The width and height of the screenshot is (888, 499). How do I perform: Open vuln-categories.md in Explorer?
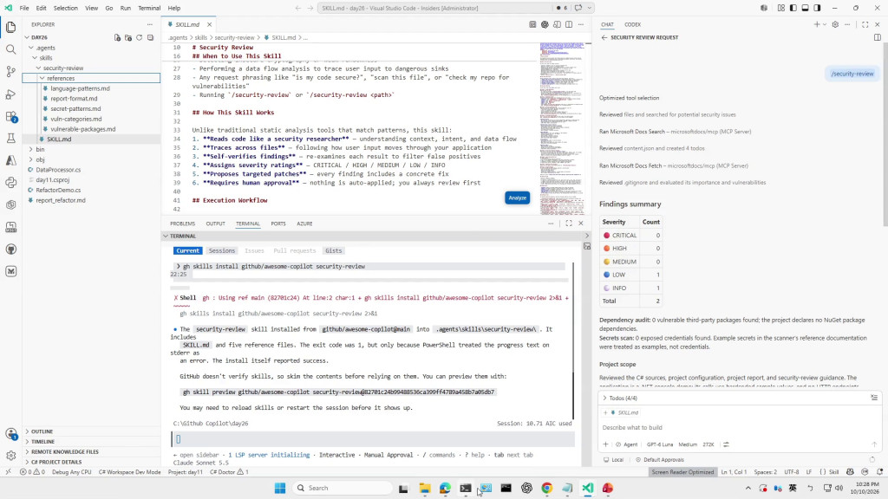click(x=76, y=119)
